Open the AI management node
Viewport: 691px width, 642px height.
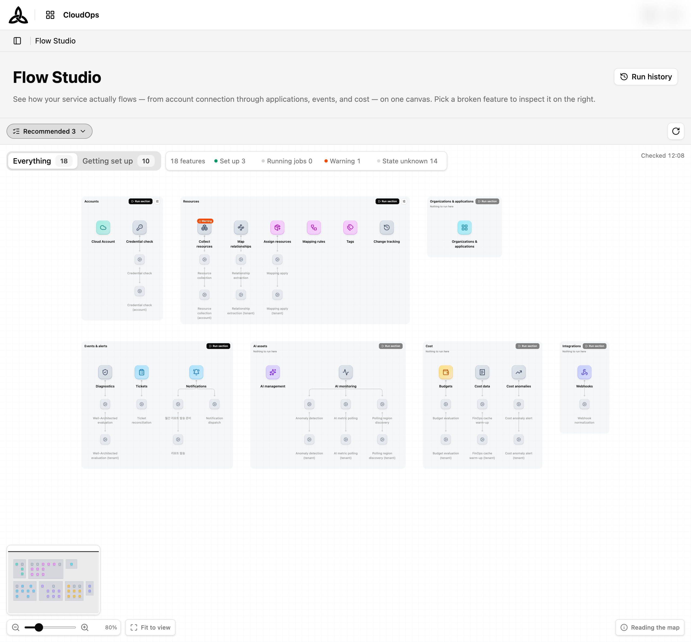point(273,372)
